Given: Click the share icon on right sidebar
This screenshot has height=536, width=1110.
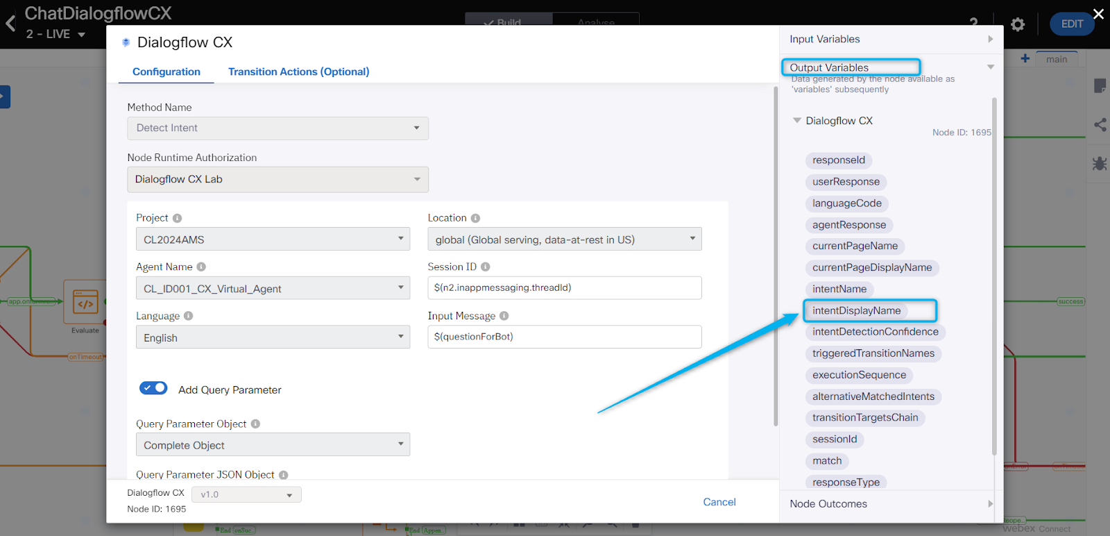Looking at the screenshot, I should (1100, 125).
